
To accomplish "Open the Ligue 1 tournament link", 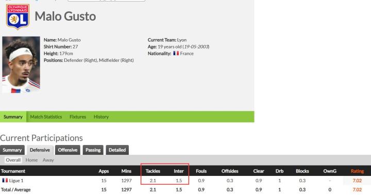I will pyautogui.click(x=16, y=181).
